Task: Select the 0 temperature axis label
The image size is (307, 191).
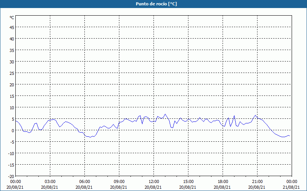Action: (x=13, y=131)
